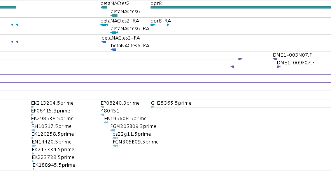
Task: Open the FGM305B09.3prime EST
Action: click(x=112, y=130)
